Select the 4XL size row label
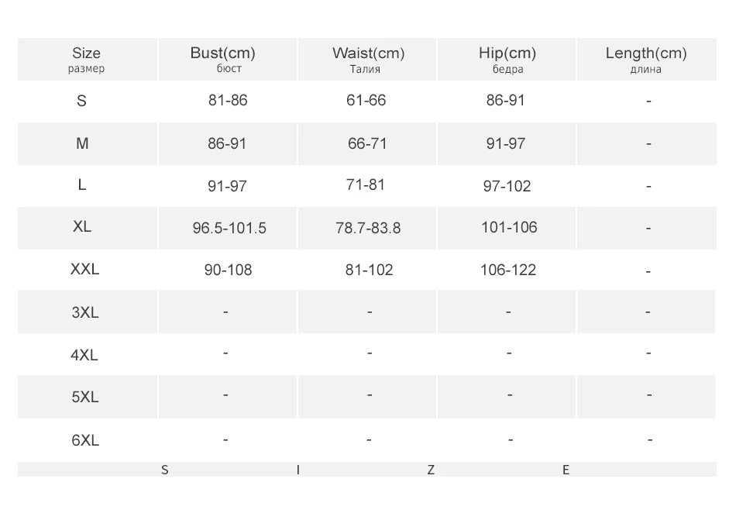736x527 pixels. pyautogui.click(x=84, y=355)
